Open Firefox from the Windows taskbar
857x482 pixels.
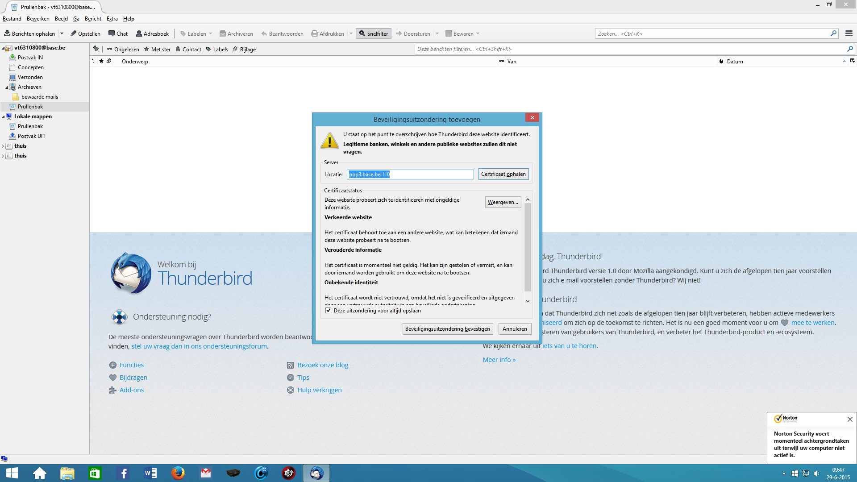pyautogui.click(x=178, y=473)
